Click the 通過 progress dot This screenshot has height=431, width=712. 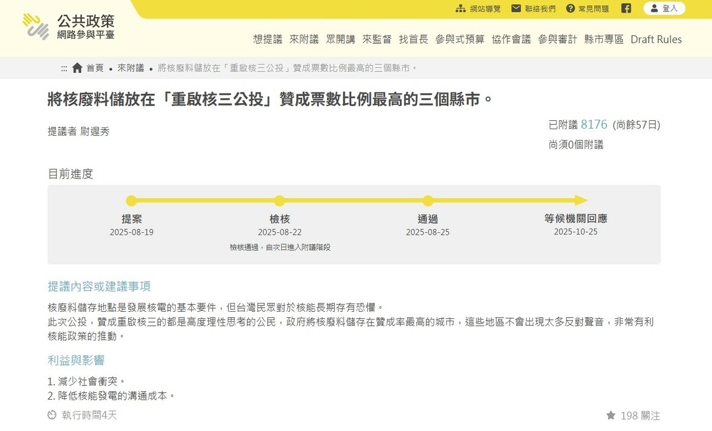click(428, 200)
